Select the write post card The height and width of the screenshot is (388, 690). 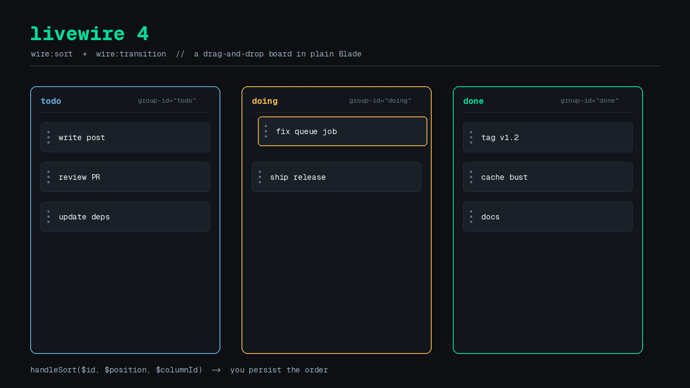point(125,138)
